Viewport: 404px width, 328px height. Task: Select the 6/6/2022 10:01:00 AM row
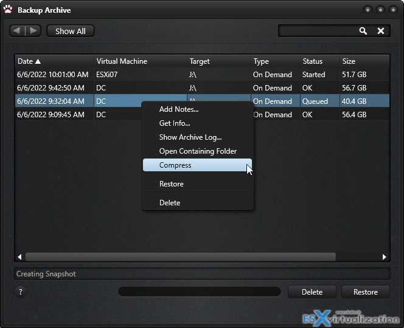point(202,75)
